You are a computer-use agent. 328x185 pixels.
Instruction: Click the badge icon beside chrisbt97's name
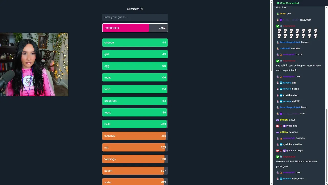point(278,49)
